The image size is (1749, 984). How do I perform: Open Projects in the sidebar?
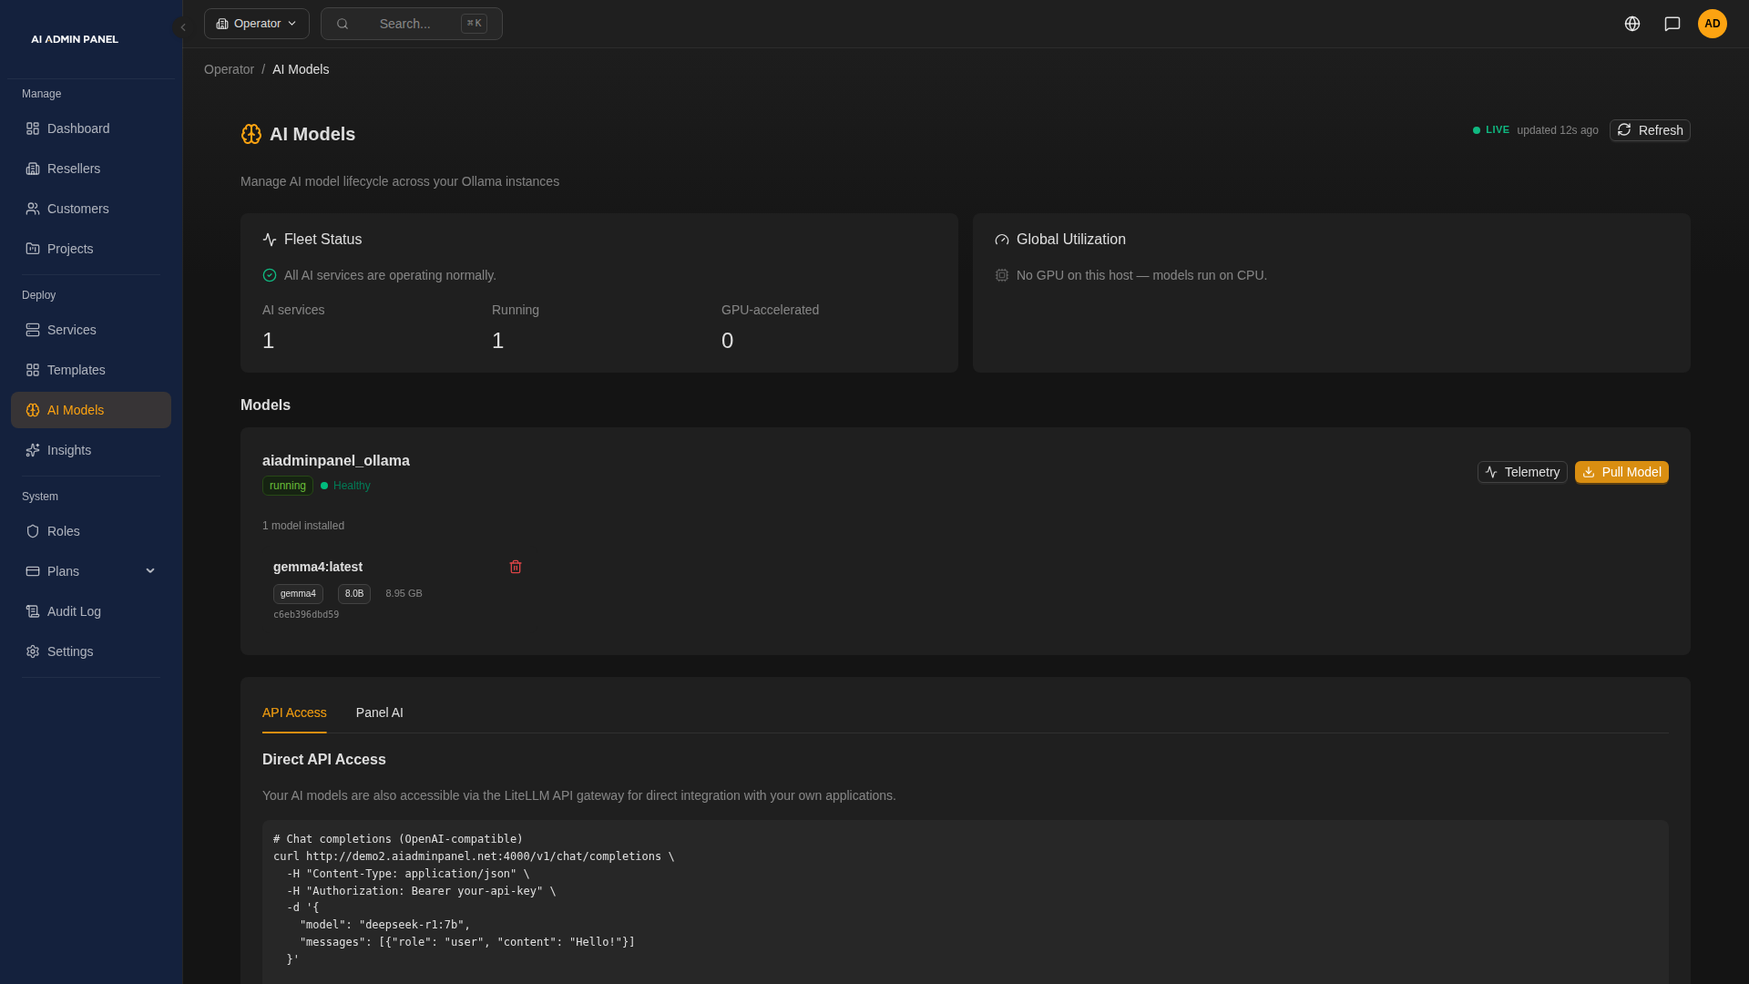click(91, 249)
